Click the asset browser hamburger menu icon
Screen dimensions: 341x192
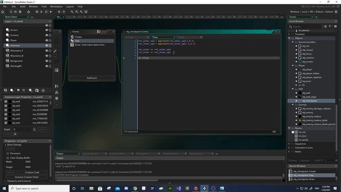click(335, 26)
